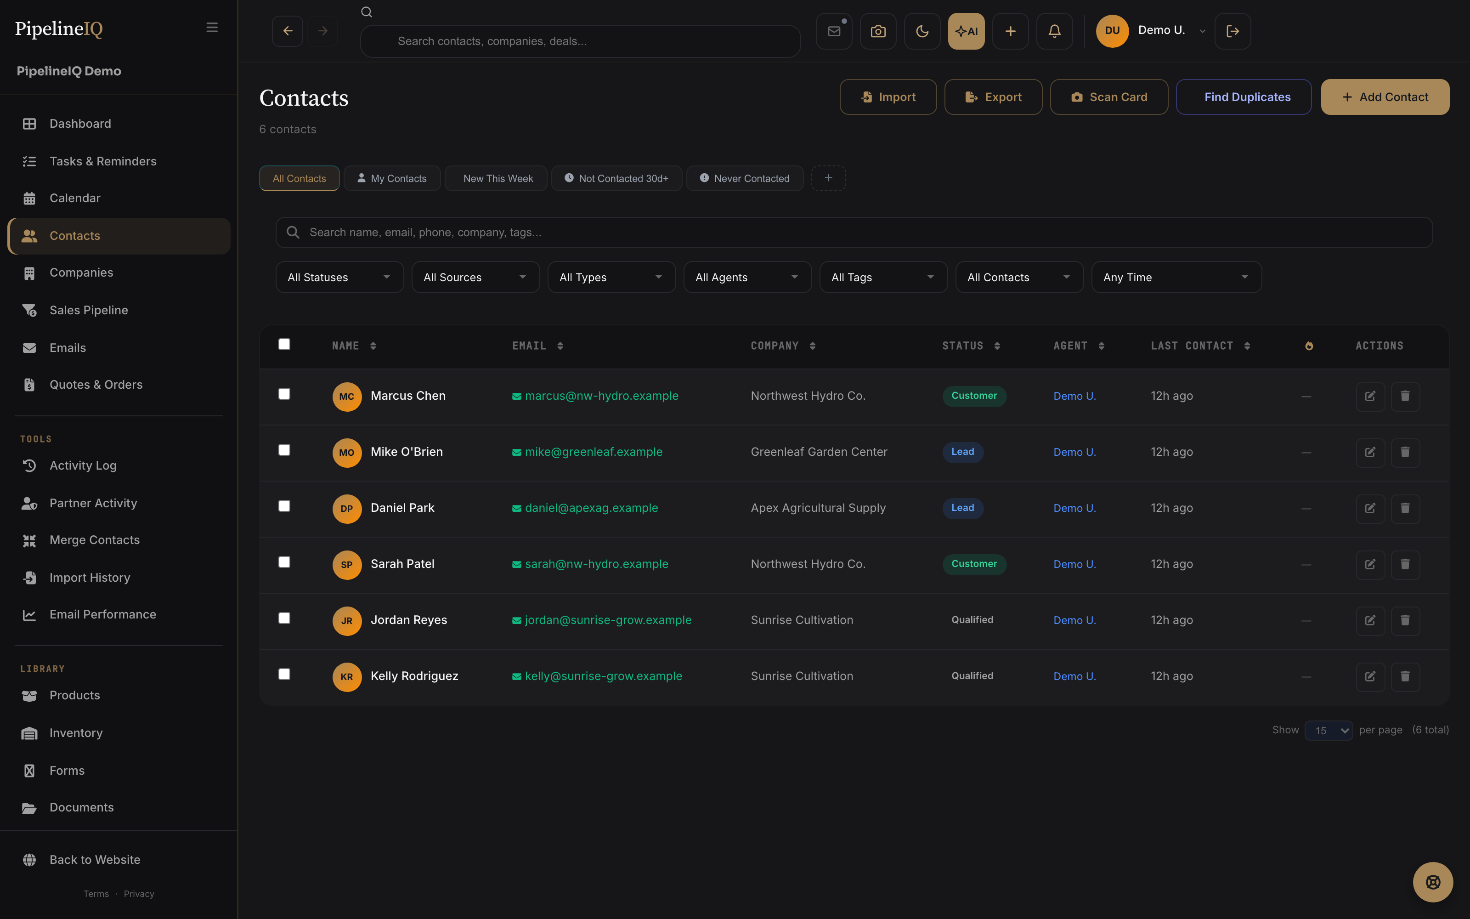Open the All Agents filter dropdown
Viewport: 1470px width, 919px height.
[x=748, y=277]
